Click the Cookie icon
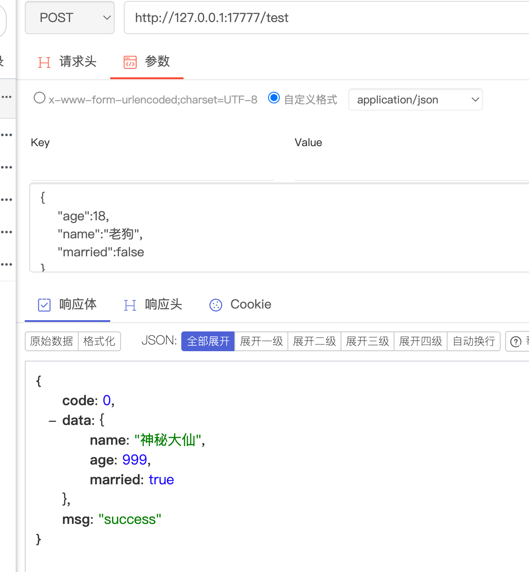The height and width of the screenshot is (572, 529). click(216, 305)
